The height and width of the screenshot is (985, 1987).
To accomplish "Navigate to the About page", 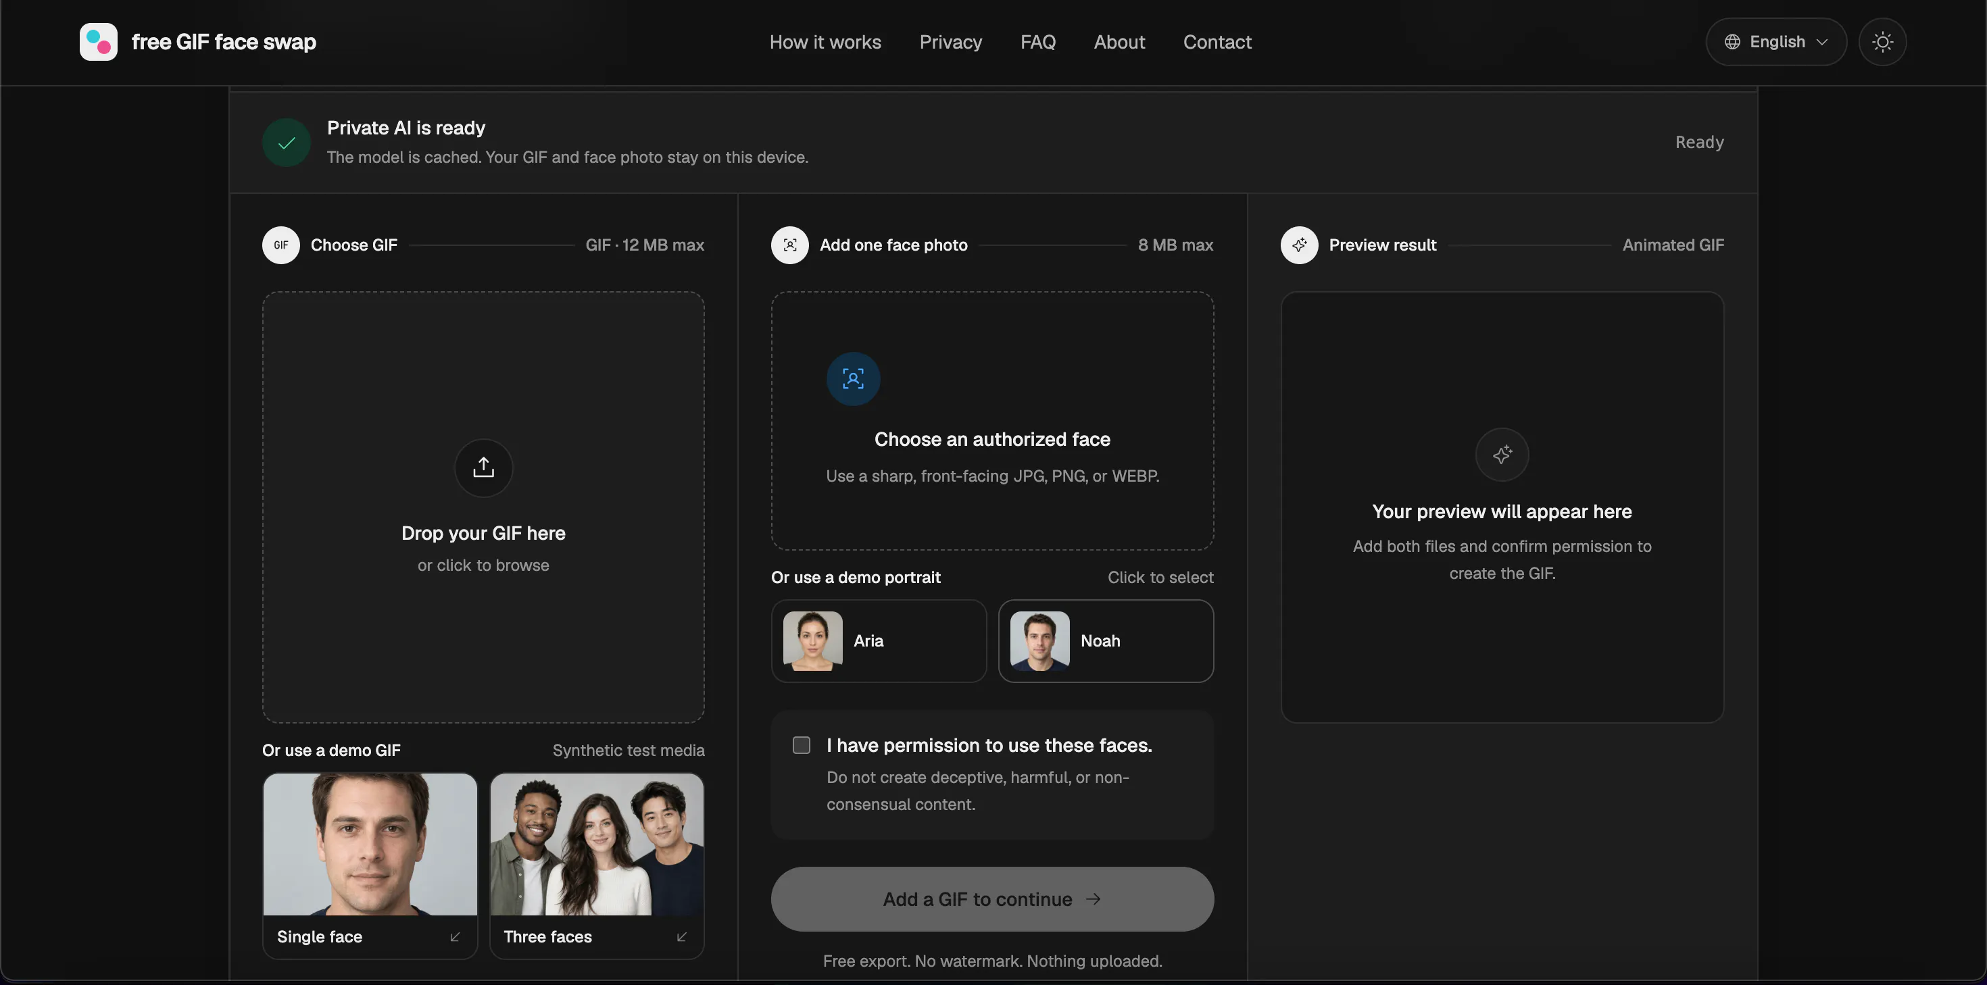I will [1119, 42].
